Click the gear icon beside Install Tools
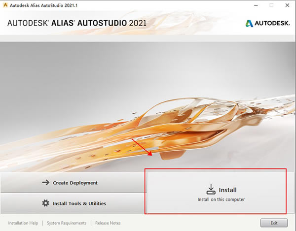Screen dimensions: 296x231 (x=45, y=203)
